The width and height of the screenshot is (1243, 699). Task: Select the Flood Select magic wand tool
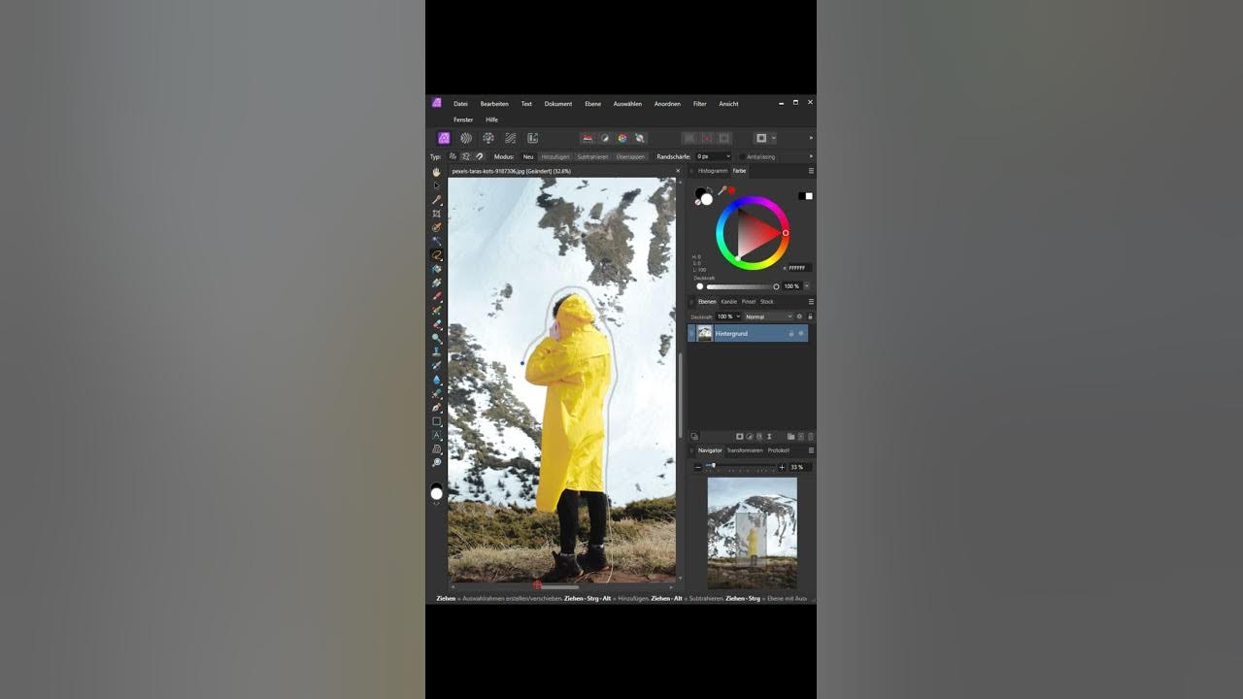[436, 241]
